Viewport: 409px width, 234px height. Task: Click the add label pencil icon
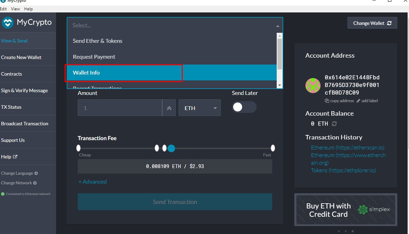coord(358,101)
